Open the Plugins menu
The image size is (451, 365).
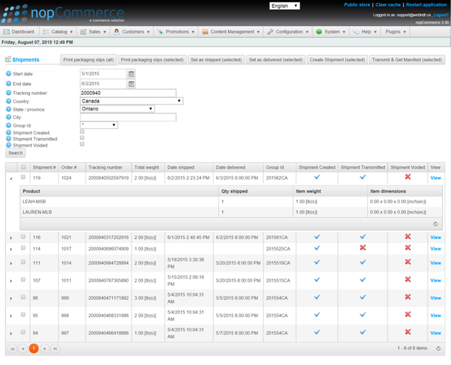coord(396,32)
